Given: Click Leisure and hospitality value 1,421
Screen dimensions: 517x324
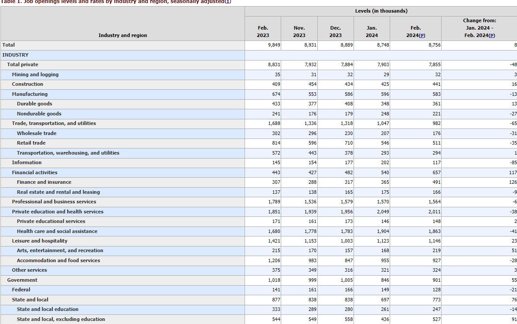Looking at the screenshot, I should 274,241.
